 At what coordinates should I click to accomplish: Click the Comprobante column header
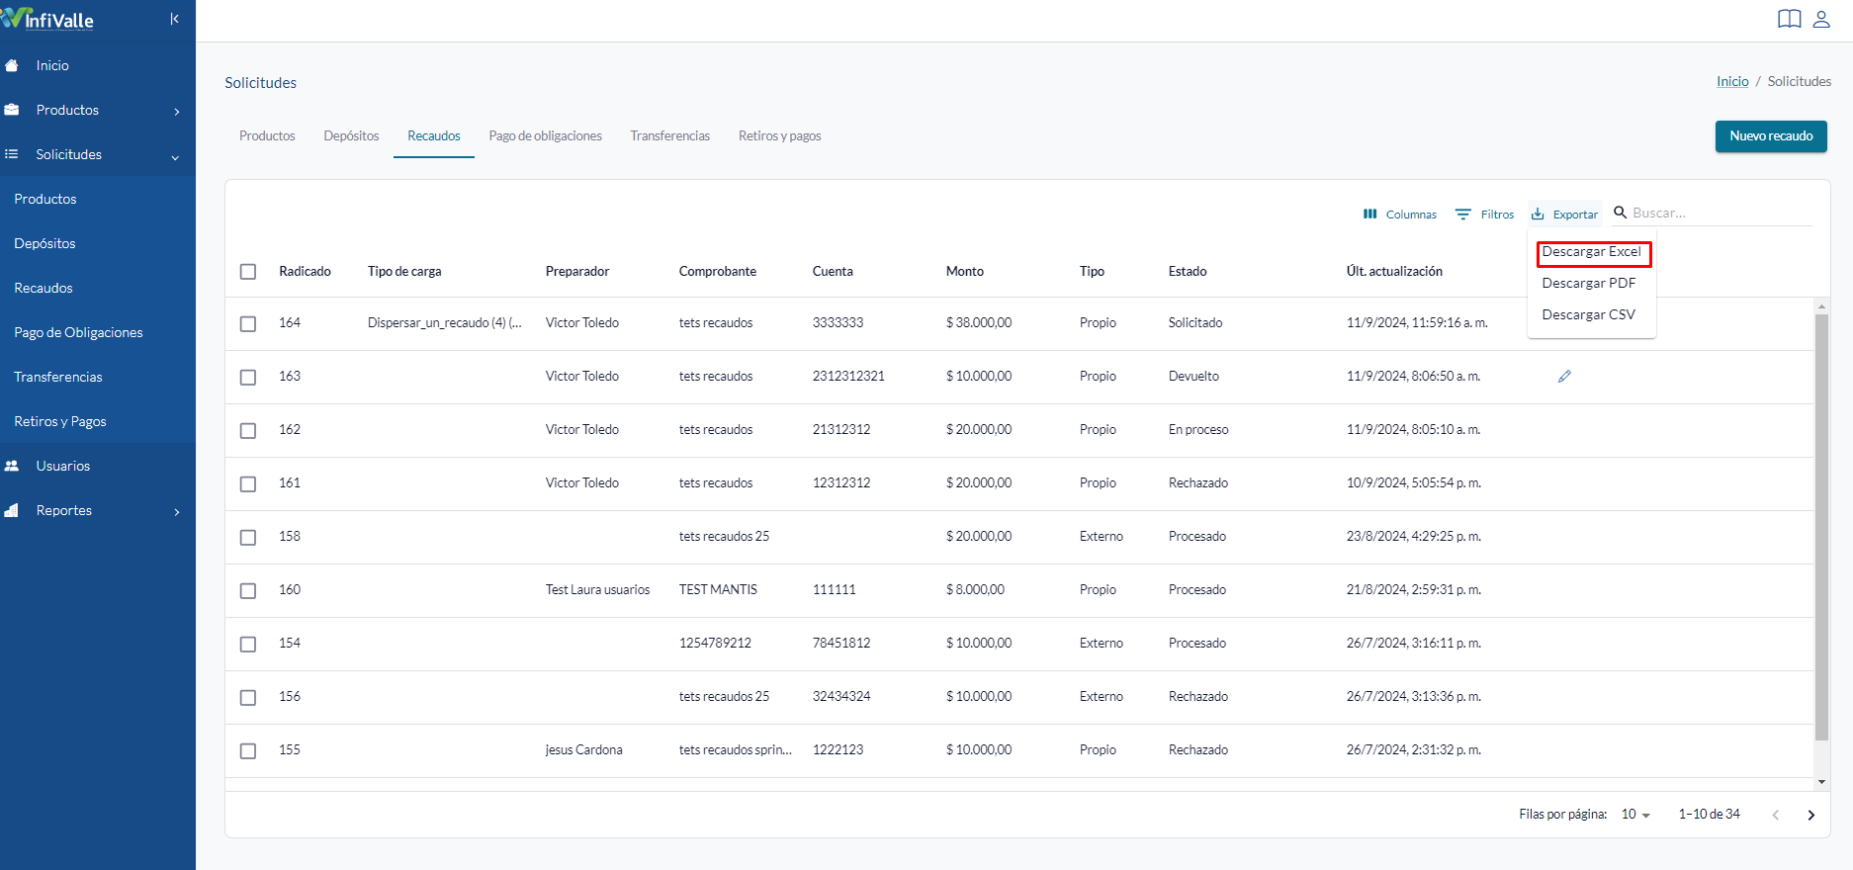[718, 271]
